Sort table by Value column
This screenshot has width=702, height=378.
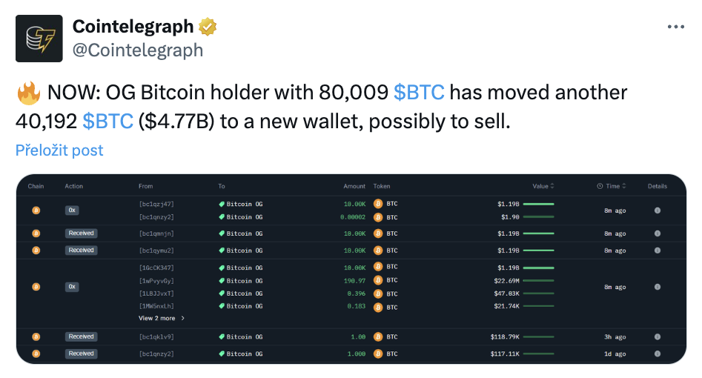tap(543, 186)
